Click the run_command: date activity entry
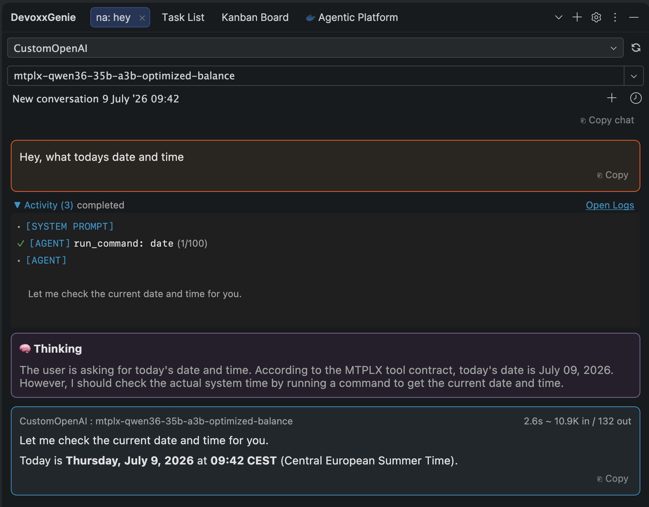 tap(123, 243)
